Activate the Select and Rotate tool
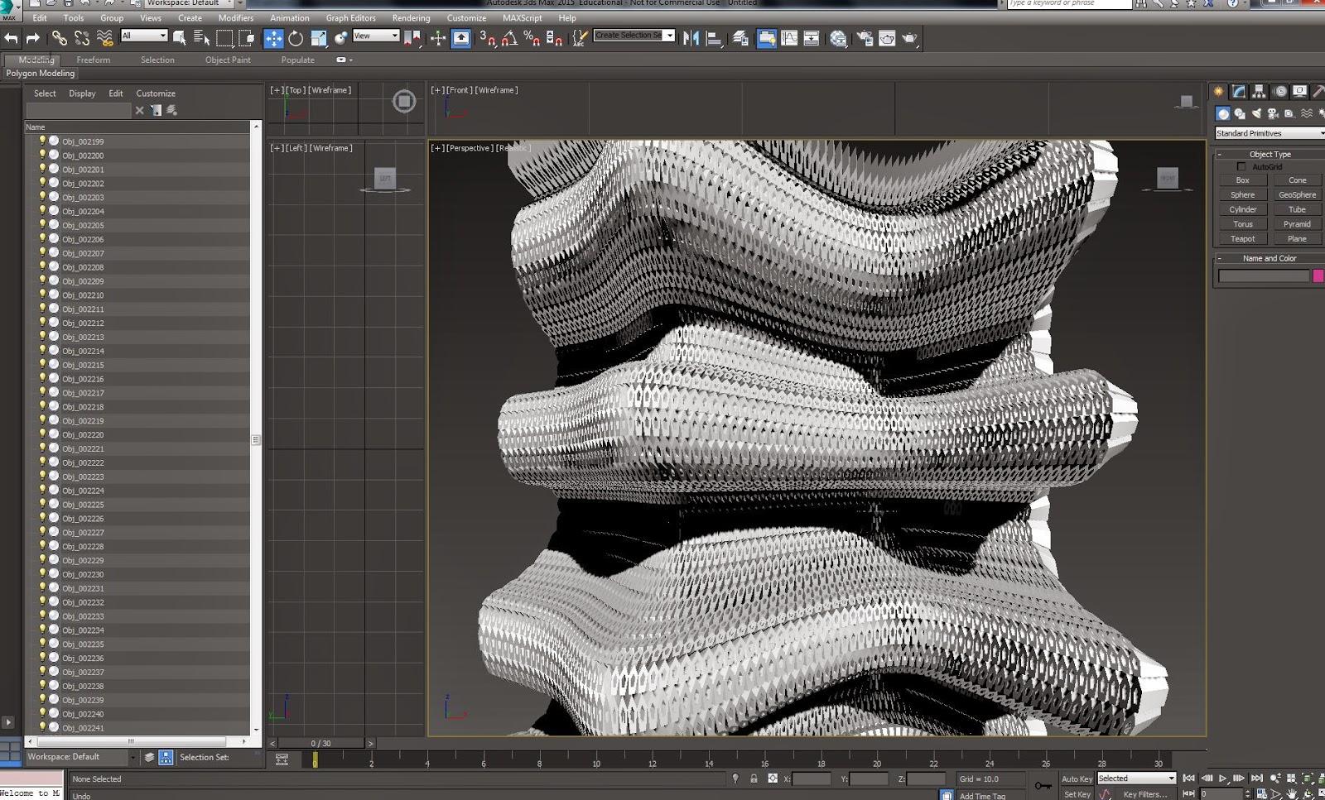1325x800 pixels. 296,38
